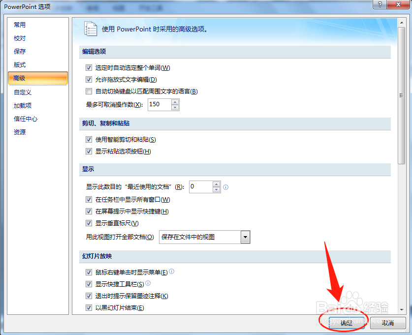Open the 常用 category

coord(20,25)
